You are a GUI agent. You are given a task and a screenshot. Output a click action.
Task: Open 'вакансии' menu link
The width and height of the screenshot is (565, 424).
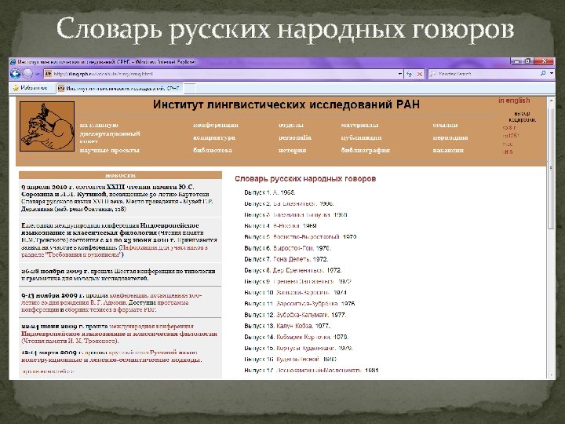click(448, 150)
